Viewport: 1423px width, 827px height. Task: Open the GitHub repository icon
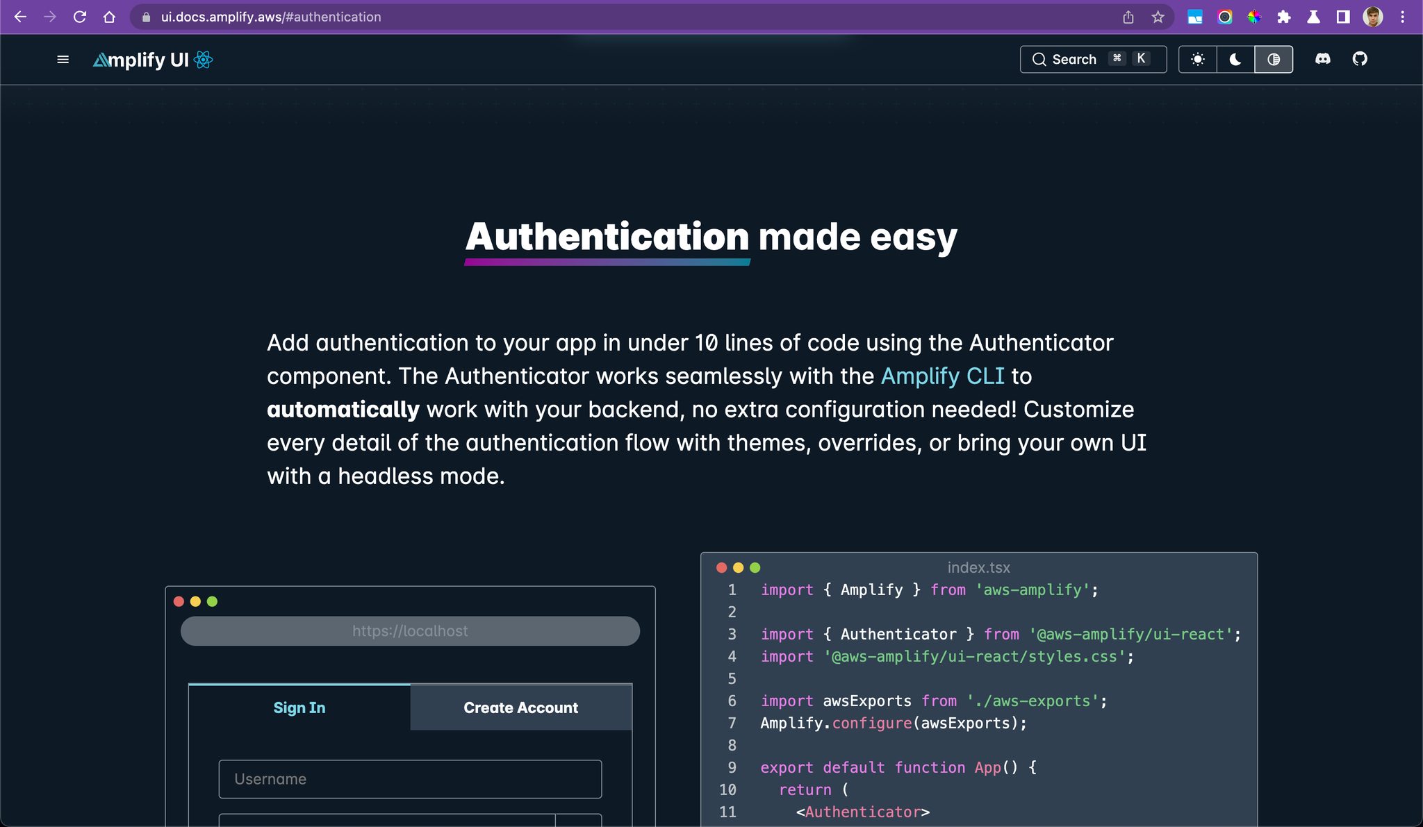pyautogui.click(x=1360, y=59)
